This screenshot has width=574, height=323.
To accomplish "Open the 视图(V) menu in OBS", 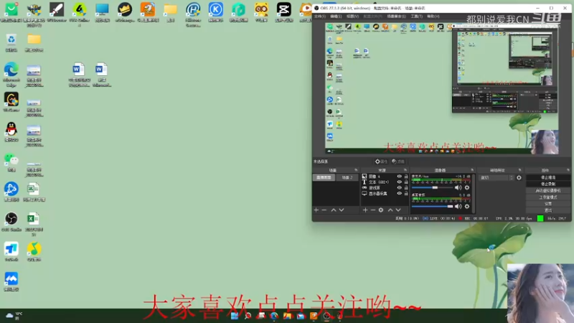I will (352, 17).
